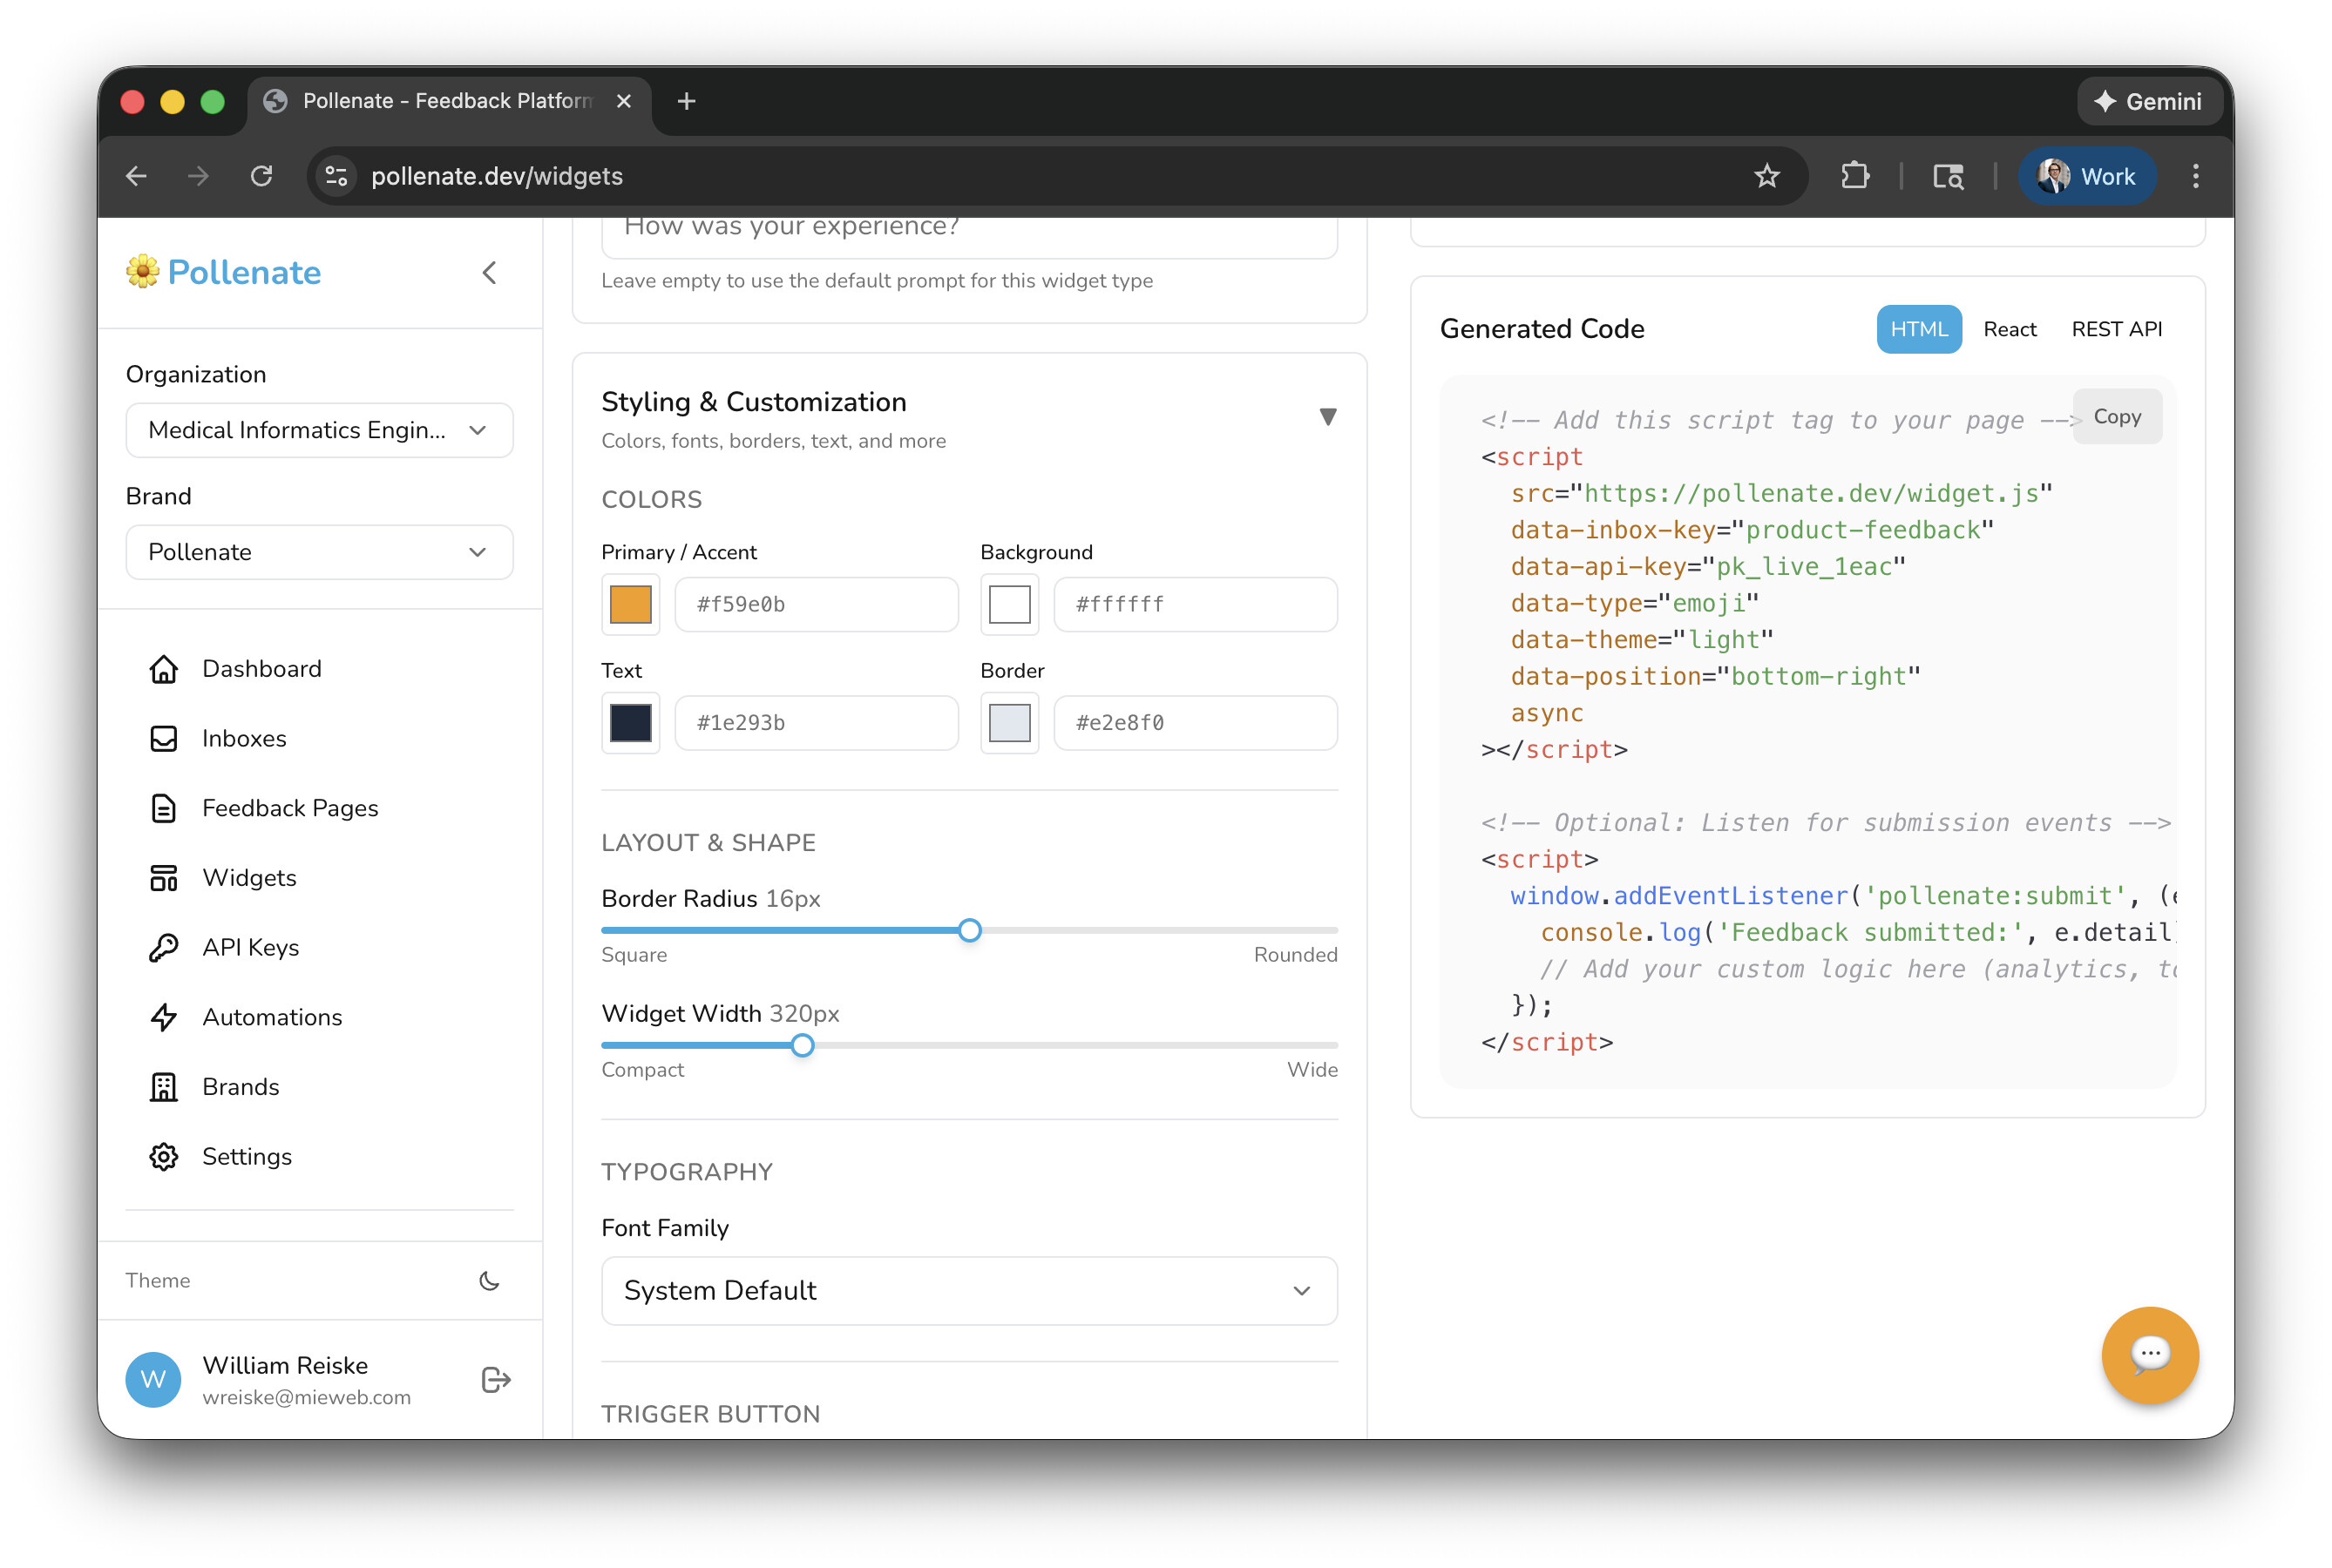Click the Dashboard home icon in sidebar
Viewport: 2332px width, 1568px height.
click(x=163, y=669)
